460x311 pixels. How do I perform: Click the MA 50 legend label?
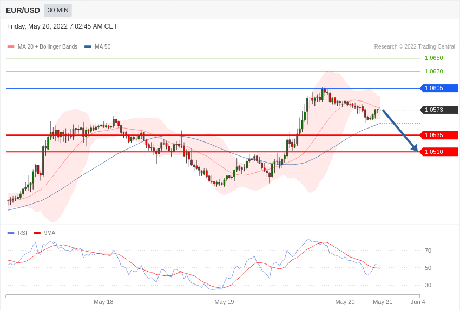[x=103, y=47]
